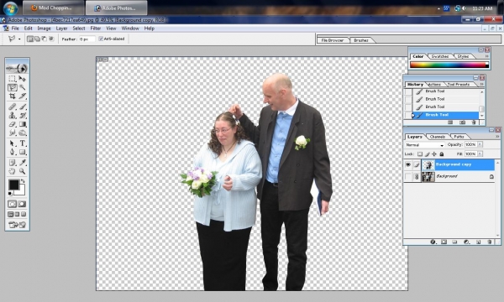Viewport: 504px width, 302px height.
Task: Open the File menu
Action: pos(15,29)
